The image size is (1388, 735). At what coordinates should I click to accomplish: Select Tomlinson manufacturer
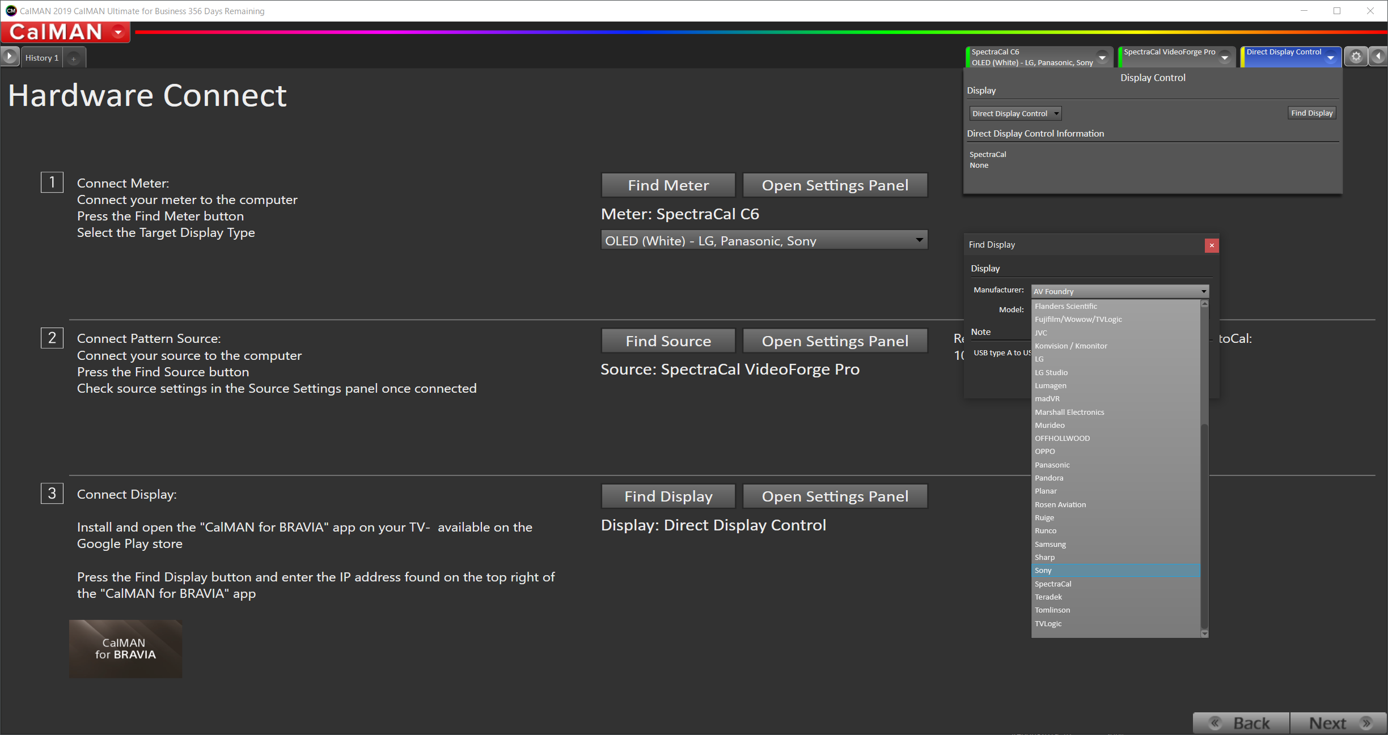[x=1116, y=610]
